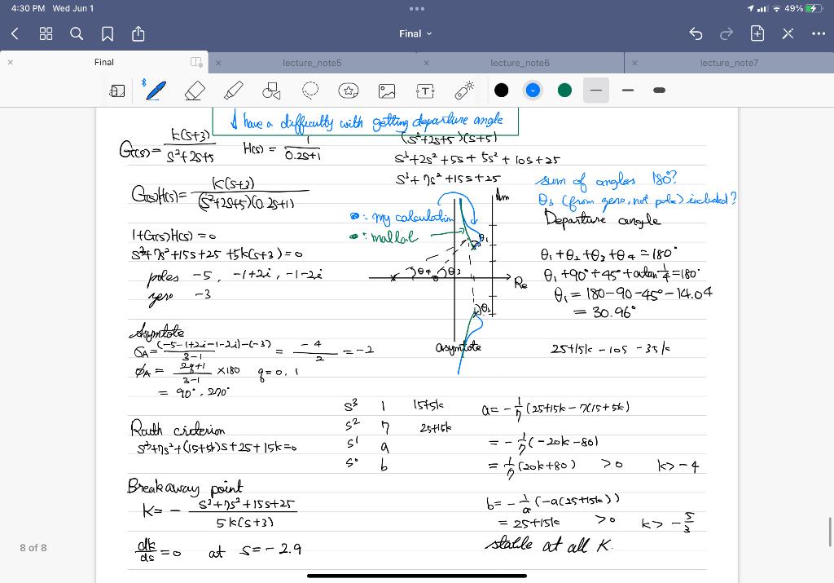The height and width of the screenshot is (583, 834).
Task: Go back using the back arrow
Action: [x=15, y=34]
